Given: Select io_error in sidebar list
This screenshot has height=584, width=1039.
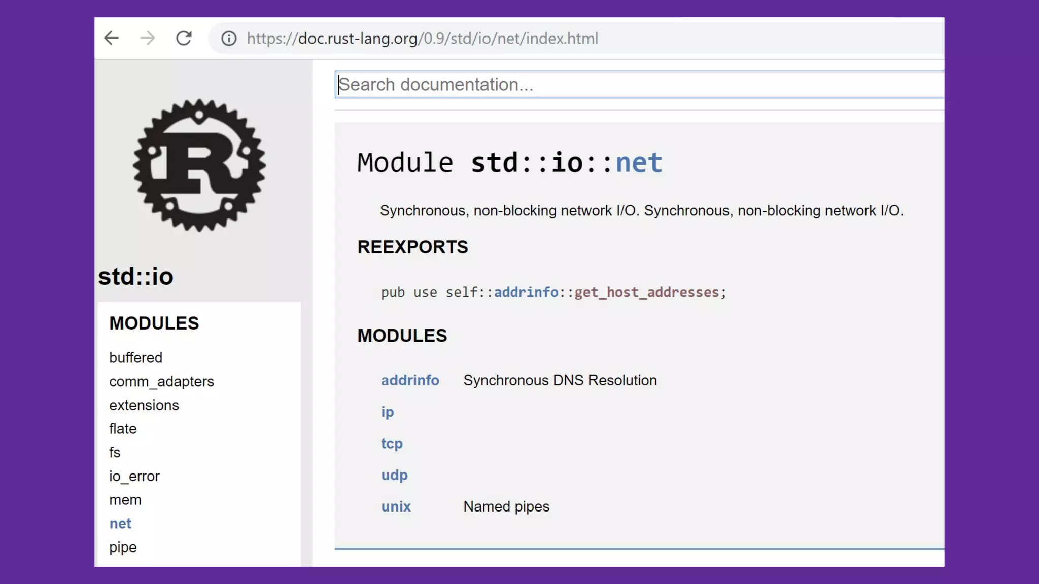Looking at the screenshot, I should click(134, 477).
